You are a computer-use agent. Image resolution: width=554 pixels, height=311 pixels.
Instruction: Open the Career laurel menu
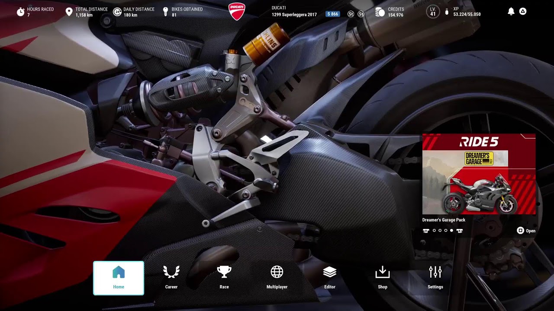[171, 278]
